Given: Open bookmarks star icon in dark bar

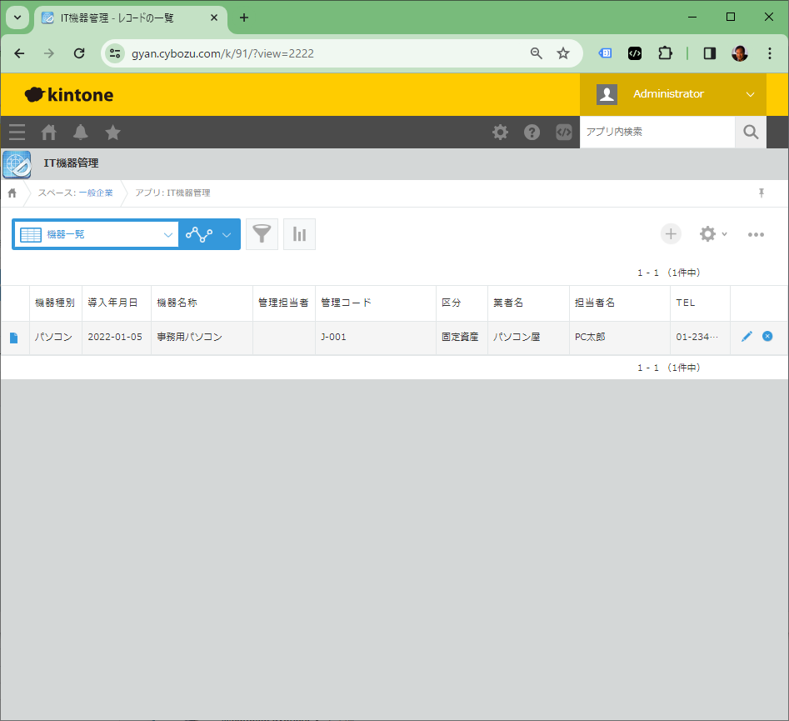Looking at the screenshot, I should 112,132.
